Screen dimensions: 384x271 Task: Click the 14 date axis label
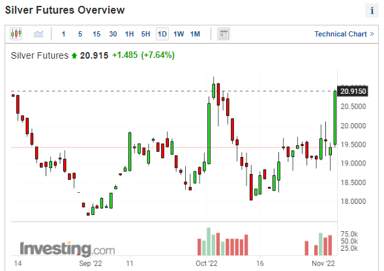18,263
